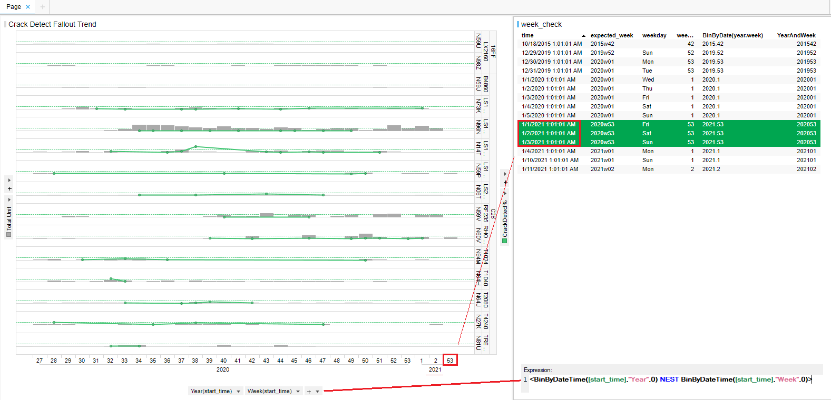Select the 1/1/2021 1:01:01 AM row
The width and height of the screenshot is (831, 400).
(x=549, y=125)
